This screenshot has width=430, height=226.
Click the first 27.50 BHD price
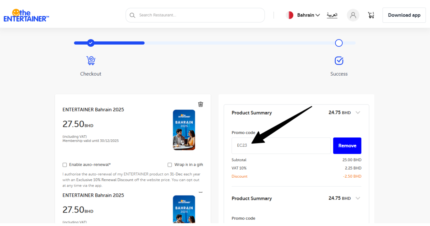[x=78, y=124]
